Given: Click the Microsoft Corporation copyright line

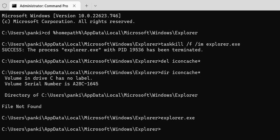Looking at the screenshot, I should click(x=68, y=21).
